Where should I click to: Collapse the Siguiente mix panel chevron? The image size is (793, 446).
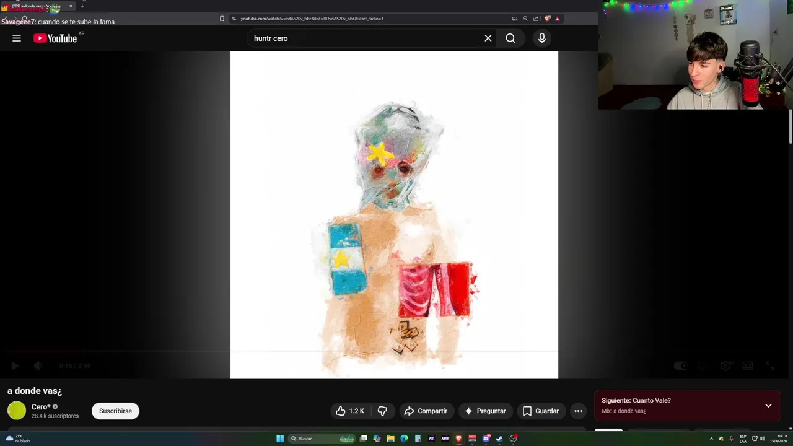click(768, 406)
